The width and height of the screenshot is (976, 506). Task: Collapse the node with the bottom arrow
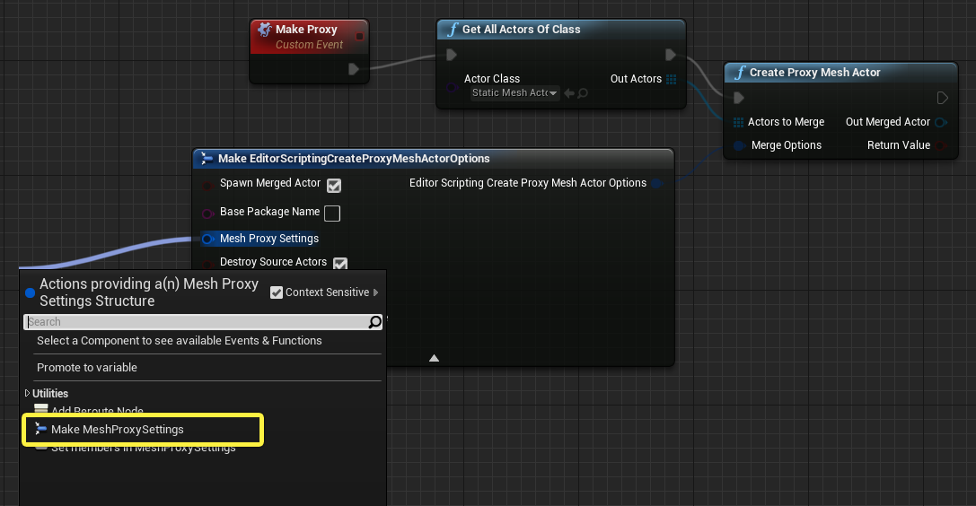tap(434, 358)
